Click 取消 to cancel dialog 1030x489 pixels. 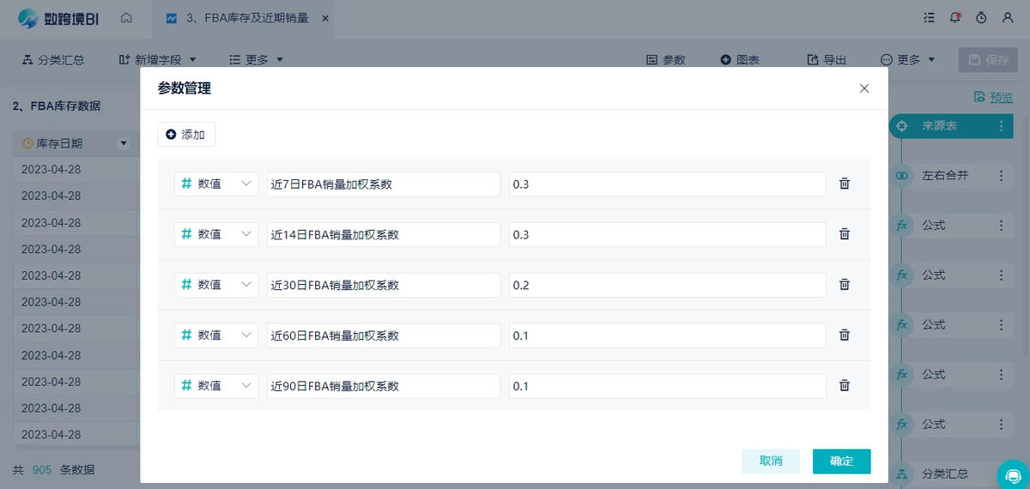click(771, 462)
